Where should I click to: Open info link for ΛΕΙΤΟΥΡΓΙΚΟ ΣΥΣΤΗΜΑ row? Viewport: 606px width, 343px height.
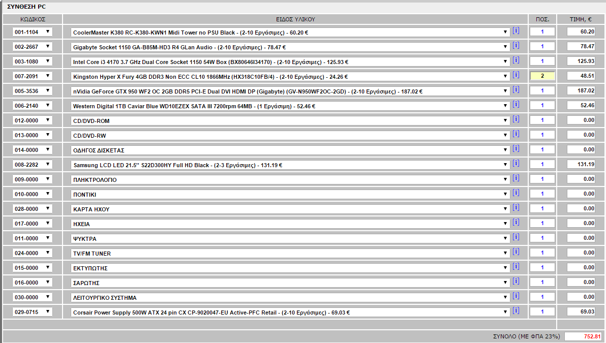point(516,296)
